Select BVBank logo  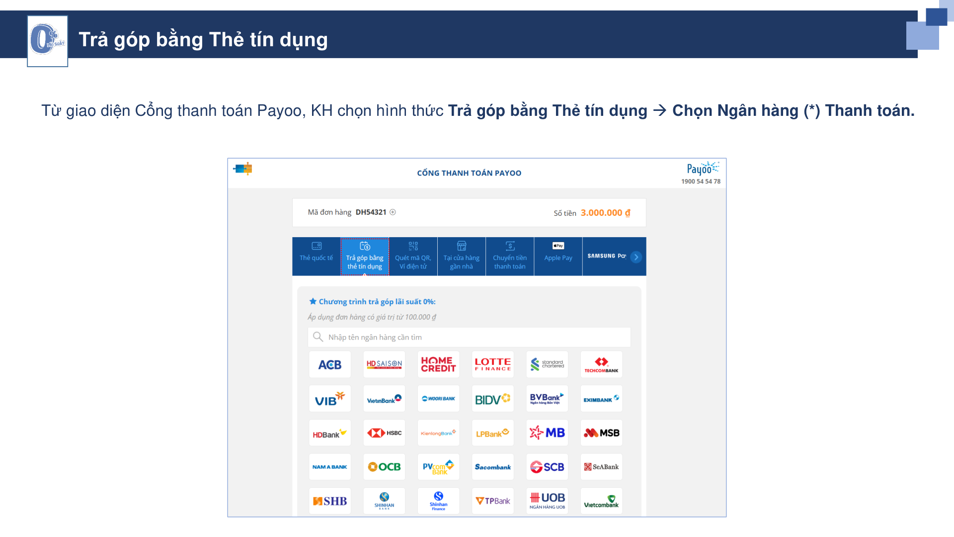click(547, 399)
